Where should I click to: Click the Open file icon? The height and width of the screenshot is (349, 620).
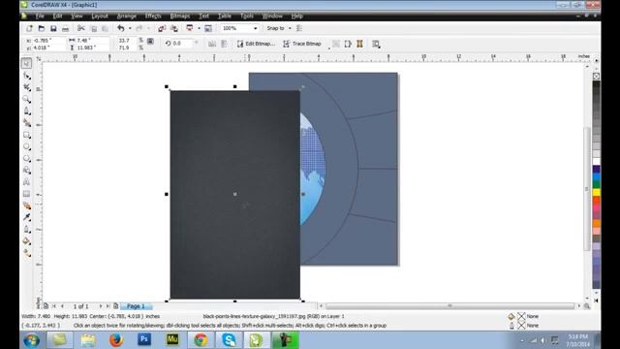tap(41, 28)
